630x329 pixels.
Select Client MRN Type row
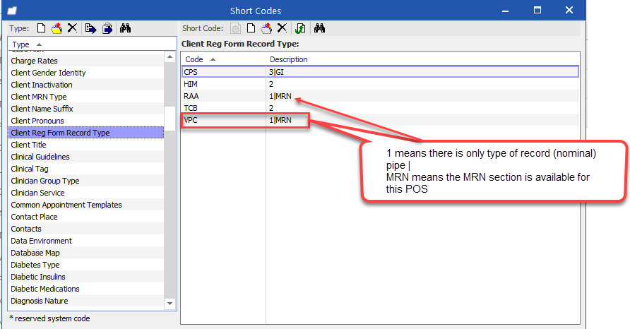point(86,97)
